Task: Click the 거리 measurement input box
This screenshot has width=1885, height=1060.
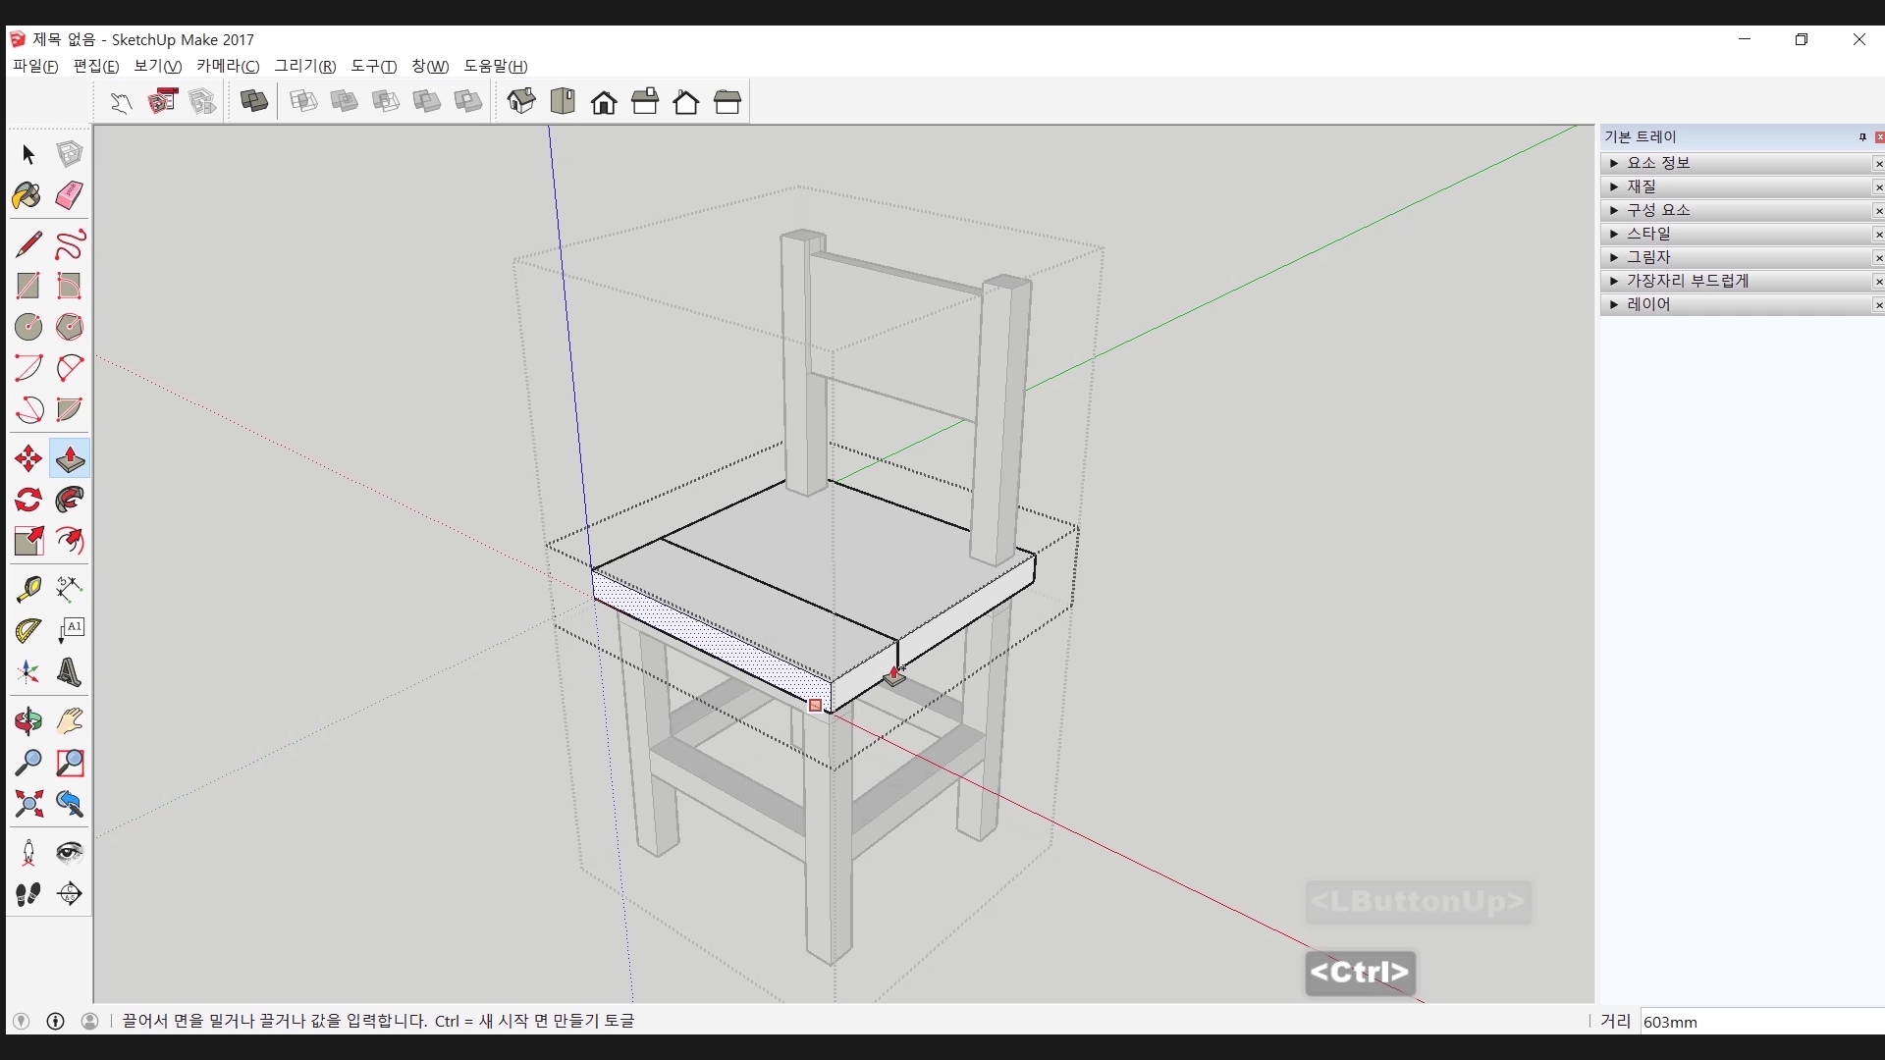Action: (1759, 1022)
